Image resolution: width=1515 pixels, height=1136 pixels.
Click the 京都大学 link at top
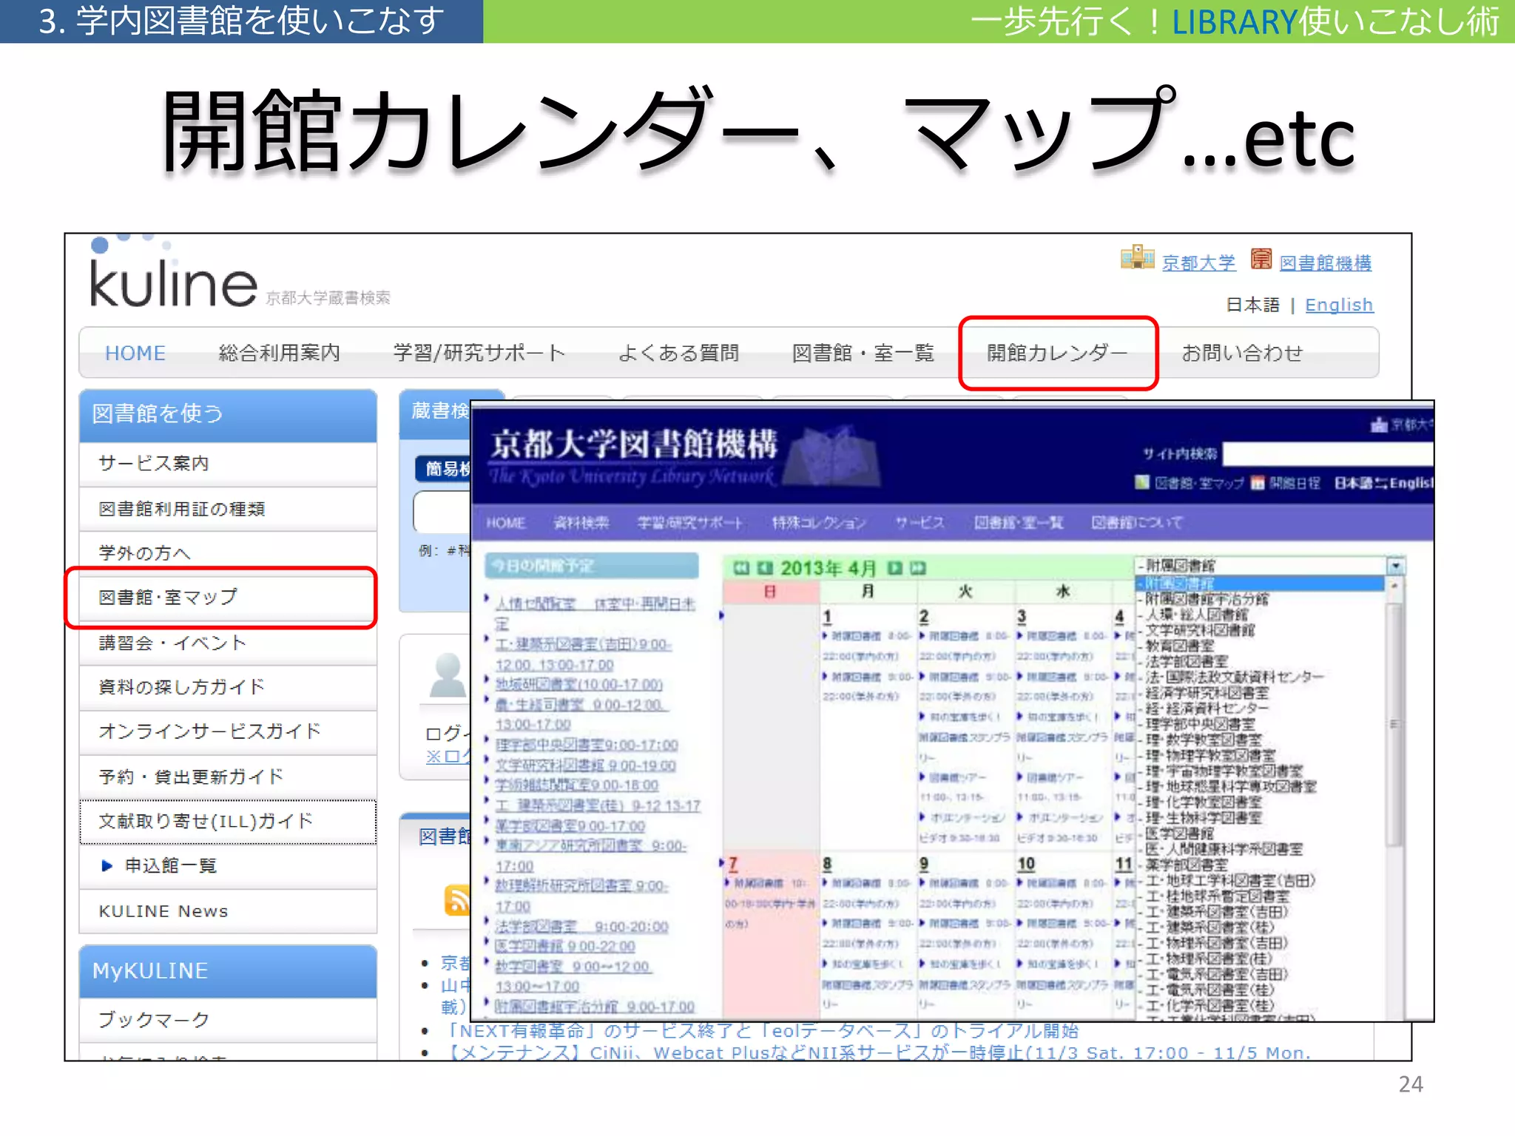[1198, 263]
